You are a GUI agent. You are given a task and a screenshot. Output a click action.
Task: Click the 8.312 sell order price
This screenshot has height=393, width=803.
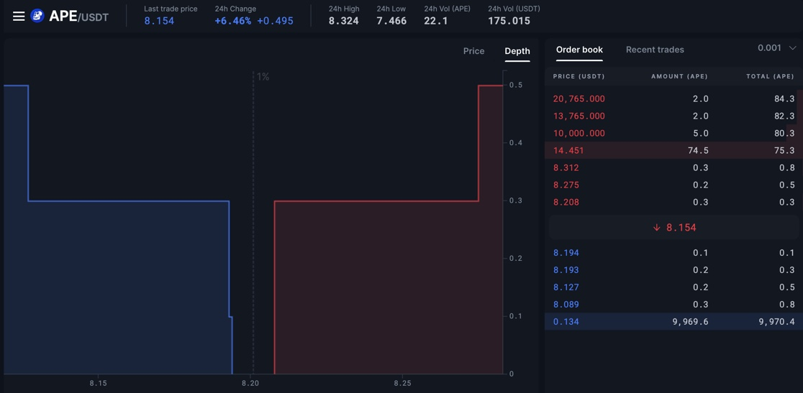point(566,167)
